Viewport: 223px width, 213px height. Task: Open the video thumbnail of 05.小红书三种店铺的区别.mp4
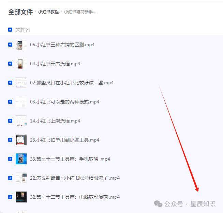pyautogui.click(x=21, y=45)
